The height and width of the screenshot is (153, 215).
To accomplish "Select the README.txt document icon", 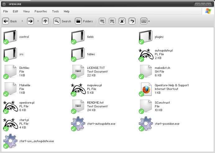I will [x=78, y=106].
